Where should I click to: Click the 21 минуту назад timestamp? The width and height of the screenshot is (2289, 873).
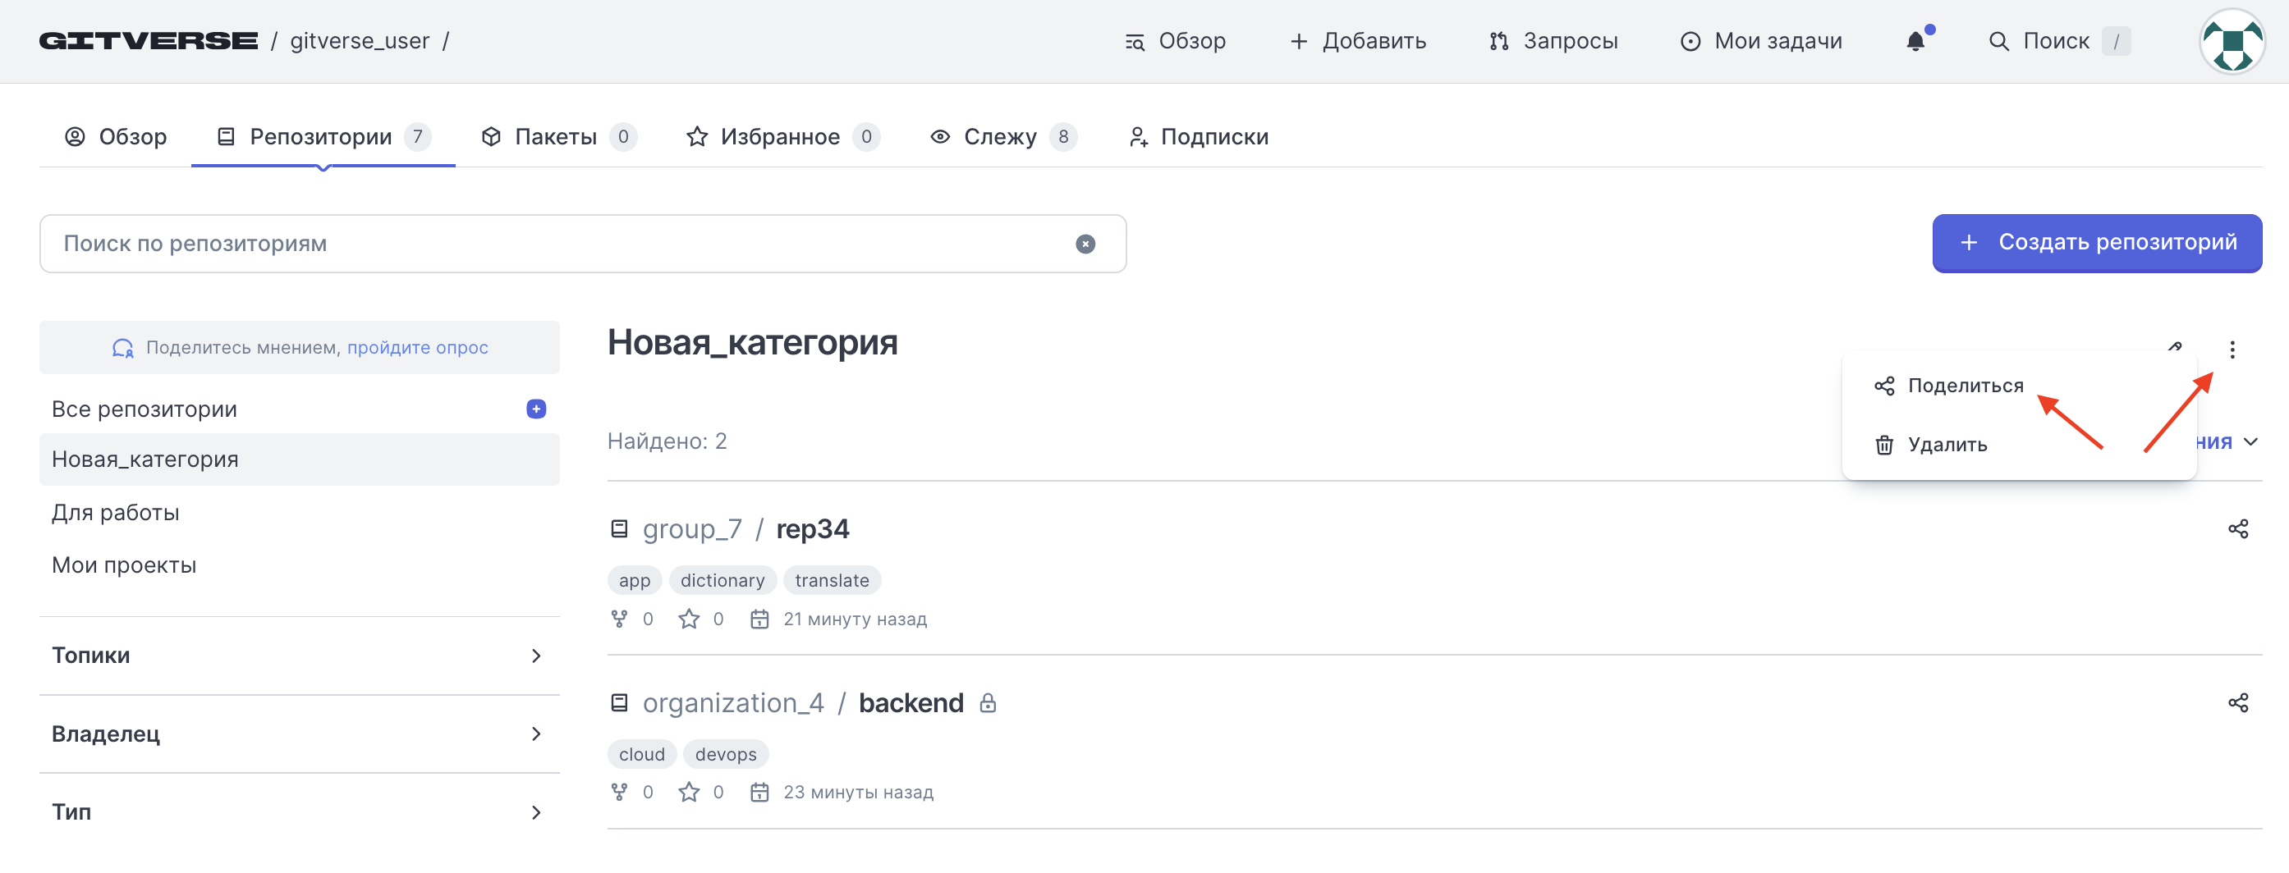pos(855,619)
